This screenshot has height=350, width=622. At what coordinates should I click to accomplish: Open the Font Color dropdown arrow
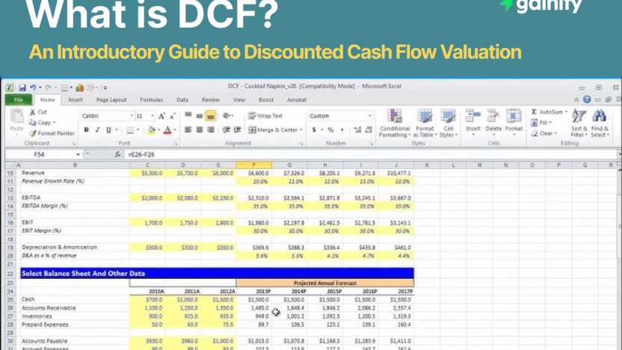[x=174, y=130]
